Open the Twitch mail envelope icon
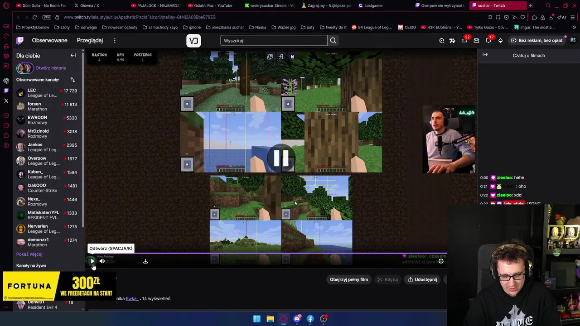 pos(476,40)
